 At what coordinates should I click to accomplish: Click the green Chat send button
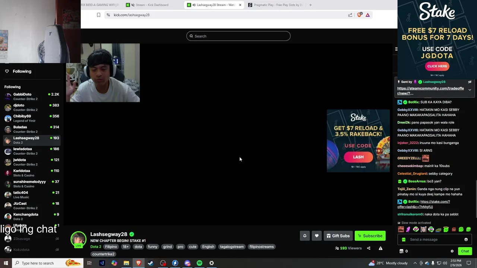tap(465, 251)
